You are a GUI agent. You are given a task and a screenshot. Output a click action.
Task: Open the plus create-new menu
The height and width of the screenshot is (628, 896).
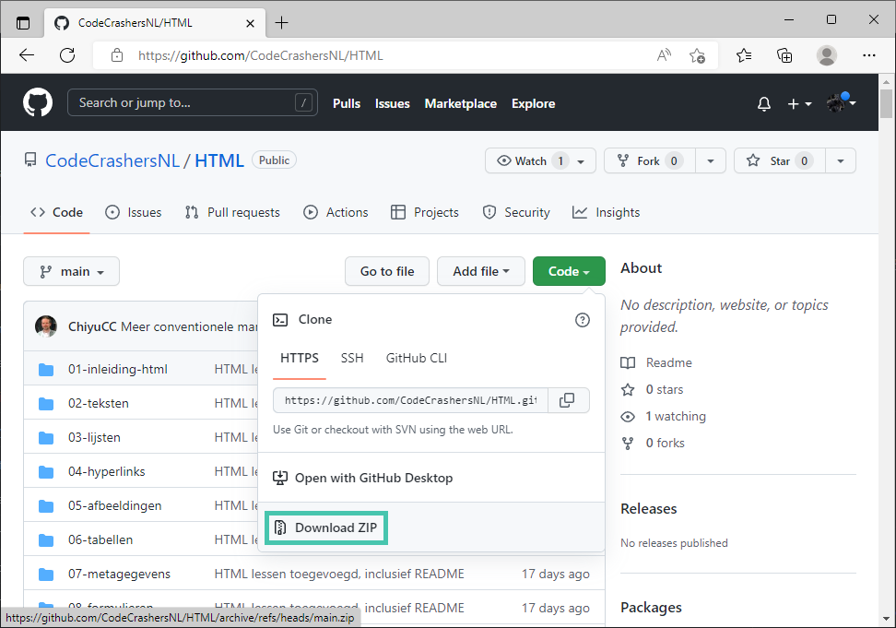tap(799, 103)
